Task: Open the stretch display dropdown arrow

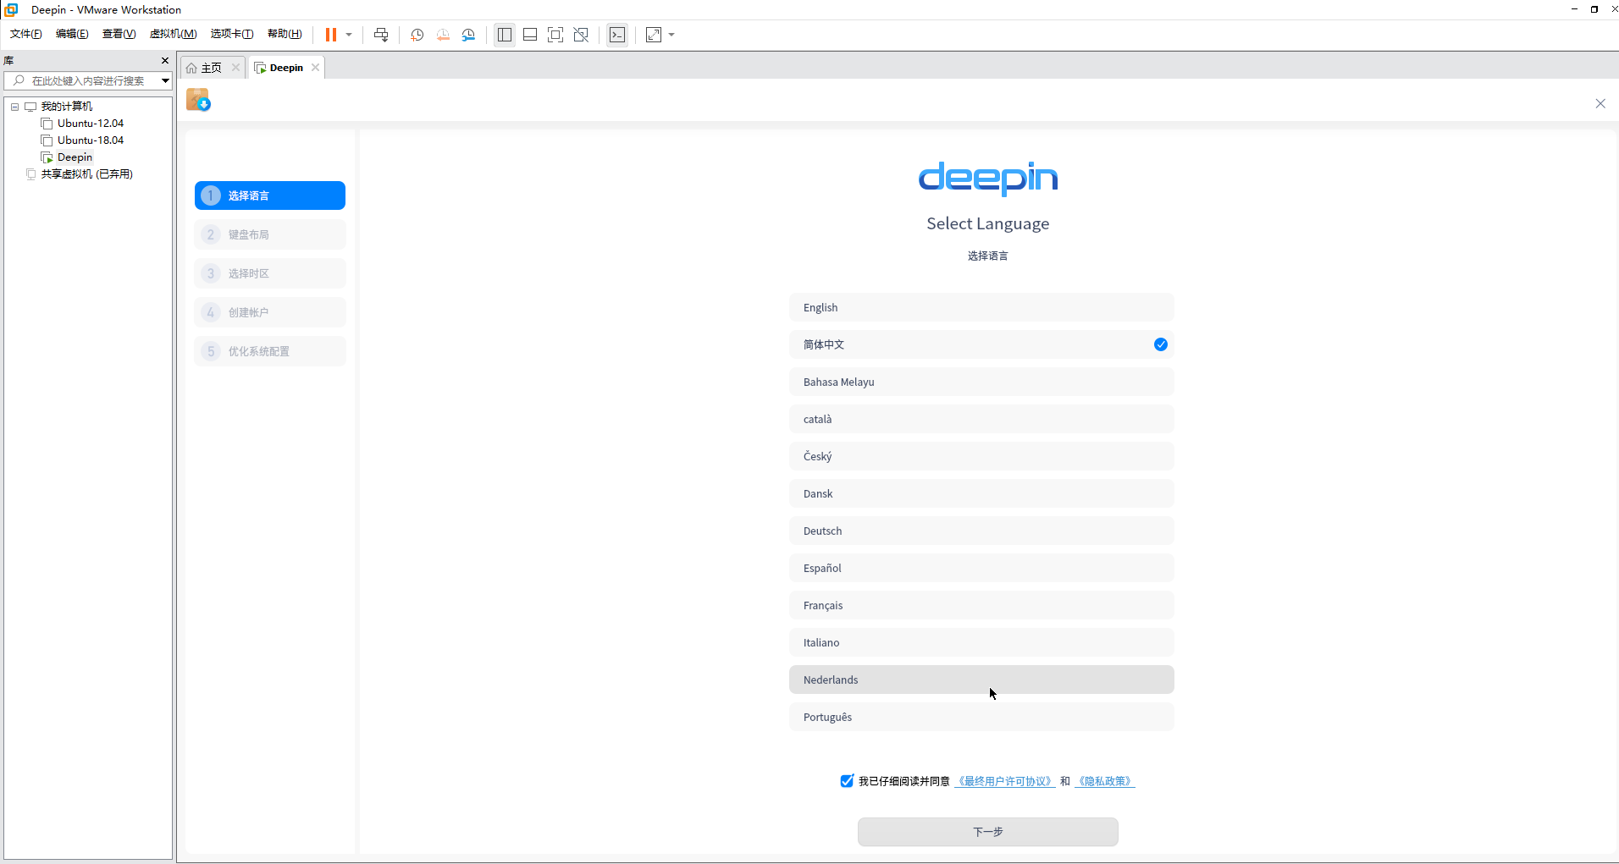Action: [671, 35]
